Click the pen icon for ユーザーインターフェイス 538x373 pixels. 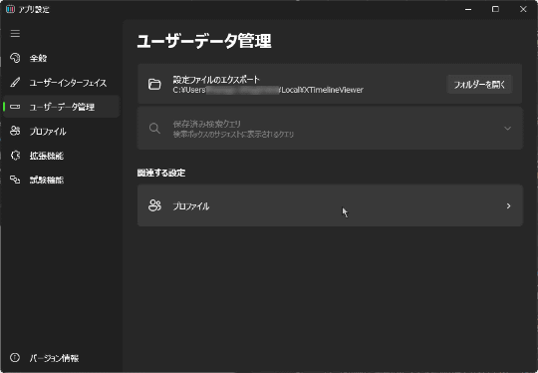[x=15, y=83]
